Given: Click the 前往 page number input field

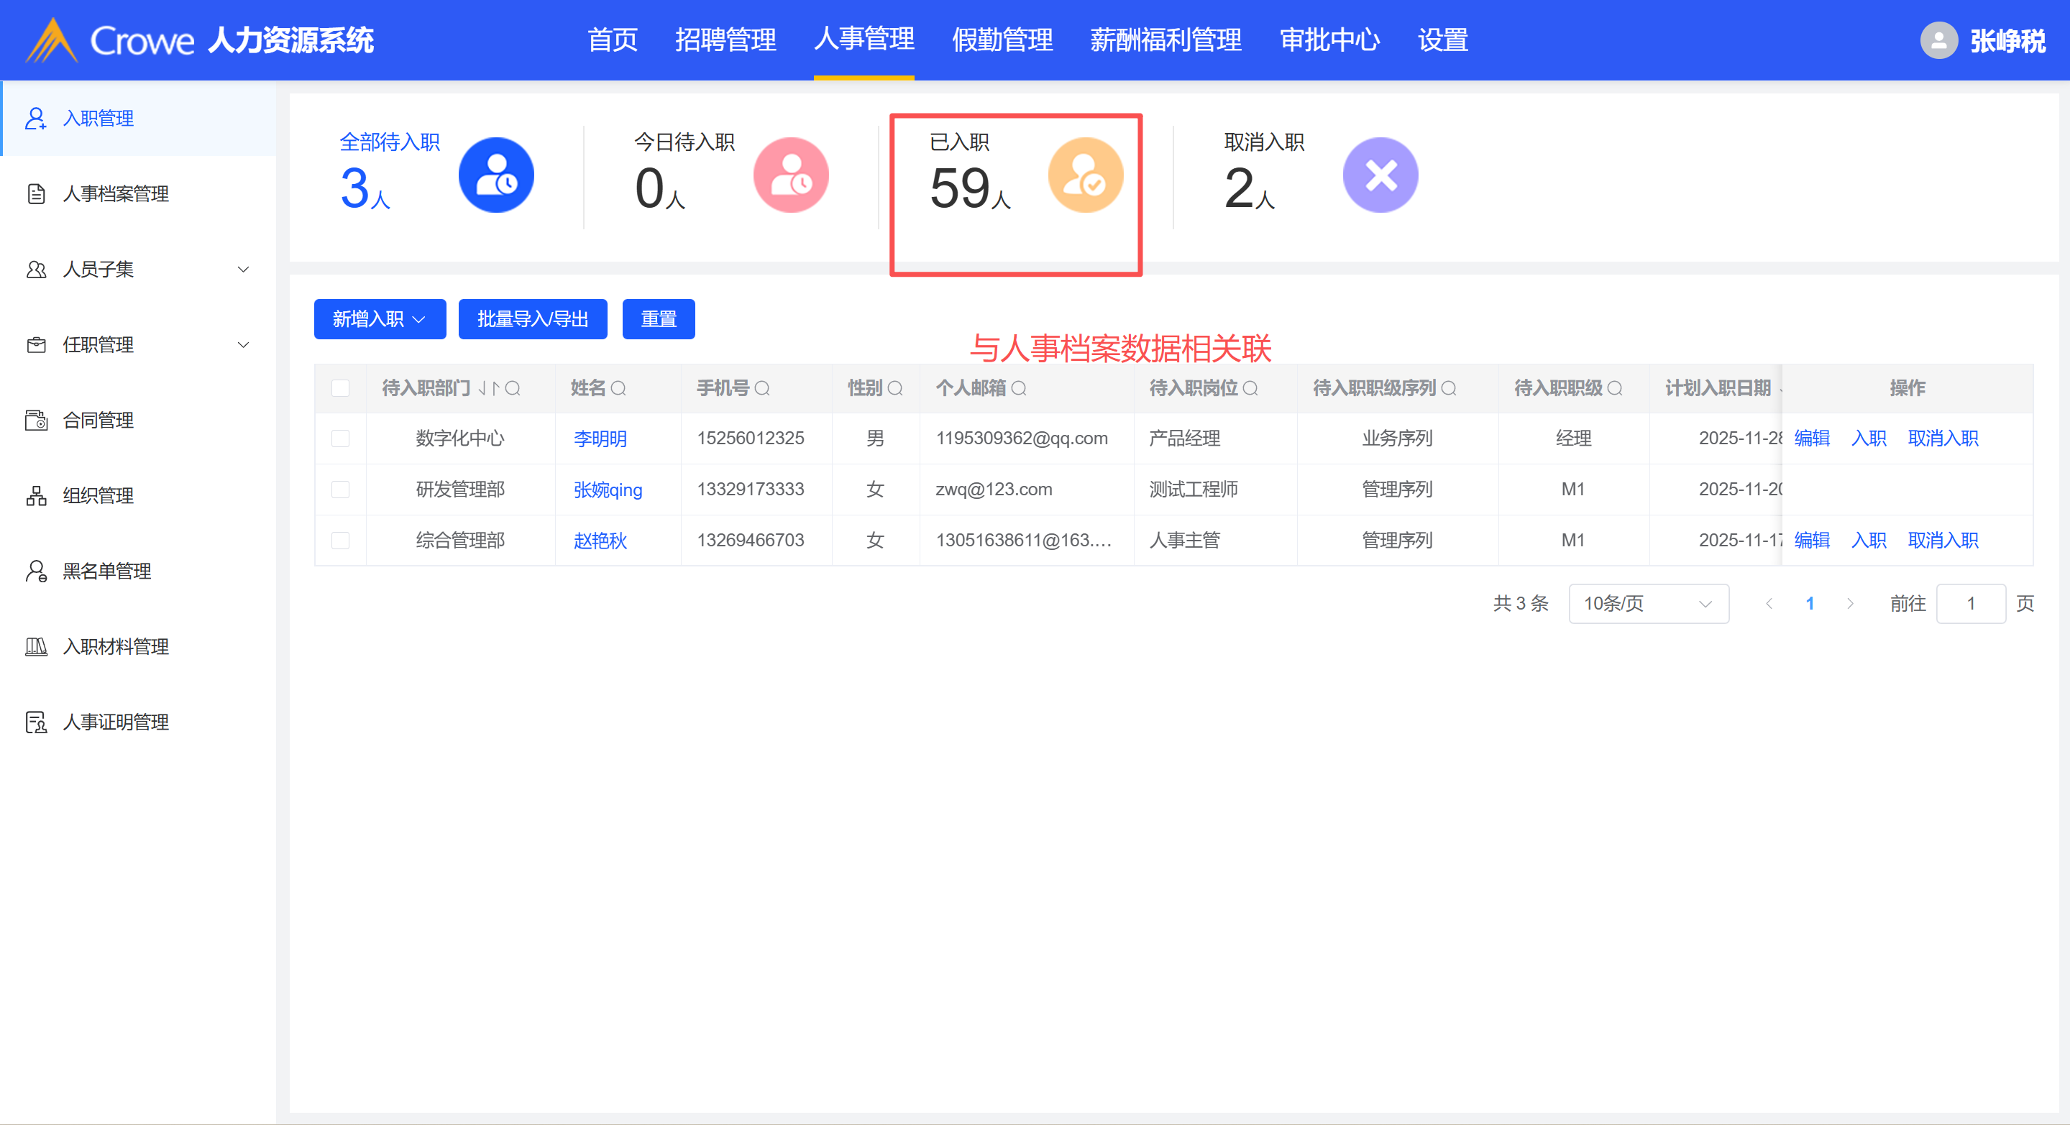Looking at the screenshot, I should pos(1970,604).
